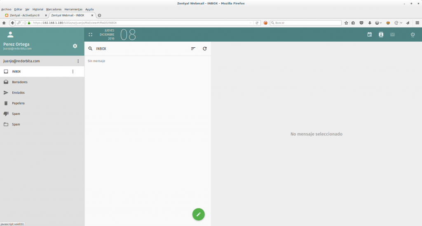
Task: Open the Marcadores menu
Action: coord(54,9)
